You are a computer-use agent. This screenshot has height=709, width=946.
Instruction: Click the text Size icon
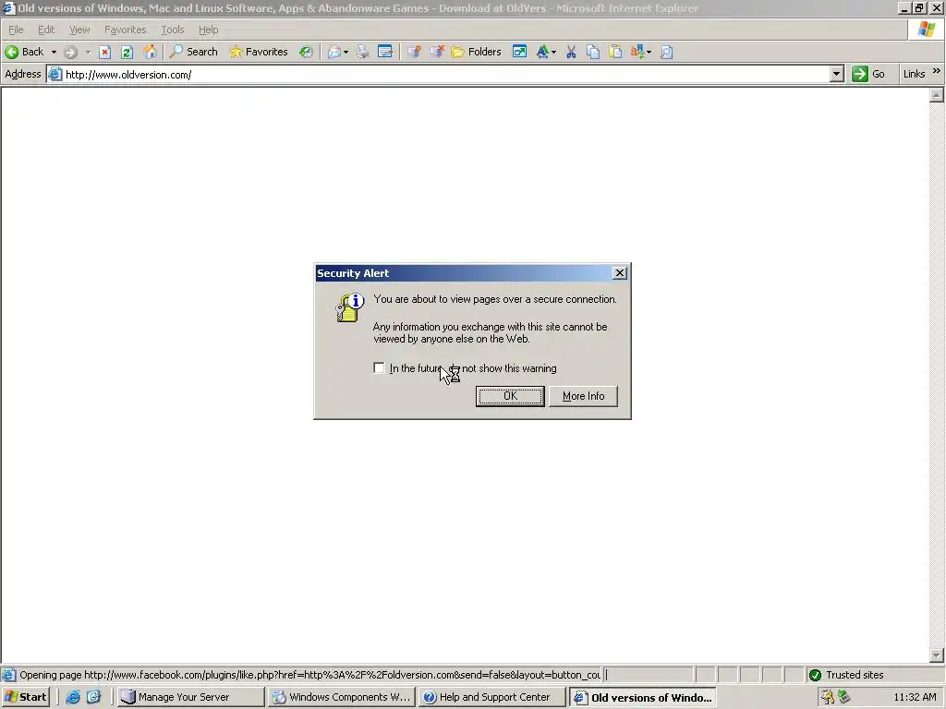click(542, 52)
